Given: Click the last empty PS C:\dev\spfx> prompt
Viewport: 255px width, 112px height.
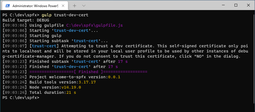Looking at the screenshot, I should 21,98.
